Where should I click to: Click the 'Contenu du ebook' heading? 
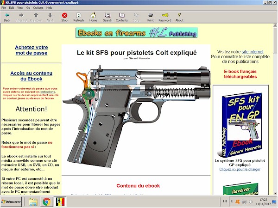138,186
